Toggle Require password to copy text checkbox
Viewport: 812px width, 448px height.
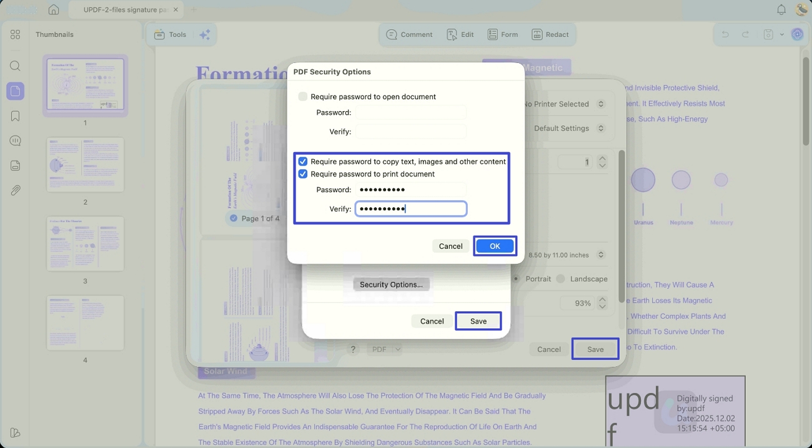pyautogui.click(x=303, y=162)
